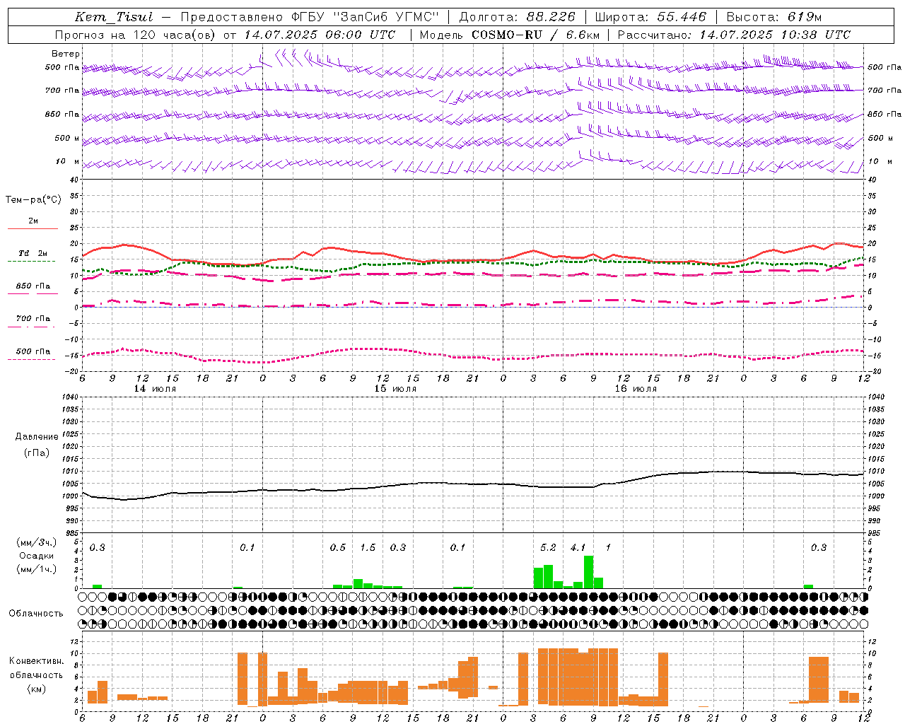Select the 16 июля date label

pos(636,389)
